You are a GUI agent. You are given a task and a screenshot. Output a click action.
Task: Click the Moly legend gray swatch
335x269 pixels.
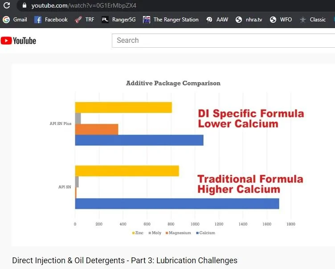pos(150,233)
